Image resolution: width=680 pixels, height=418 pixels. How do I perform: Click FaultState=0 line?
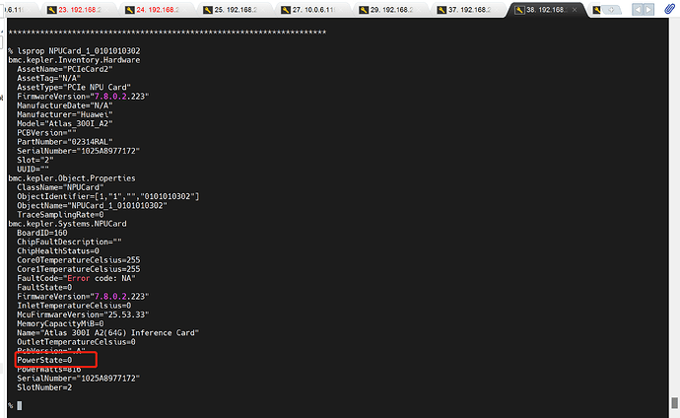pyautogui.click(x=44, y=288)
